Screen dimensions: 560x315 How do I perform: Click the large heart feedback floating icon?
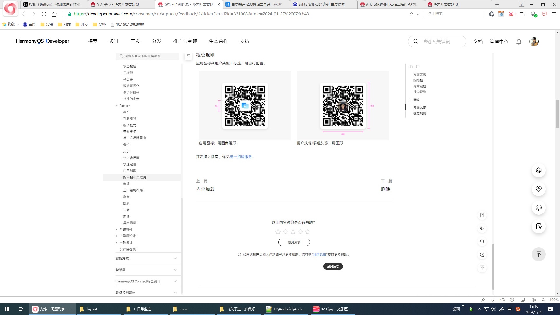point(539,189)
